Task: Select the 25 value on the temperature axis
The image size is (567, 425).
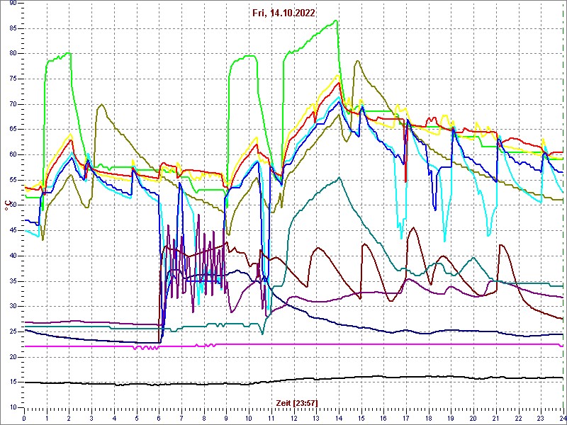Action: click(x=13, y=332)
